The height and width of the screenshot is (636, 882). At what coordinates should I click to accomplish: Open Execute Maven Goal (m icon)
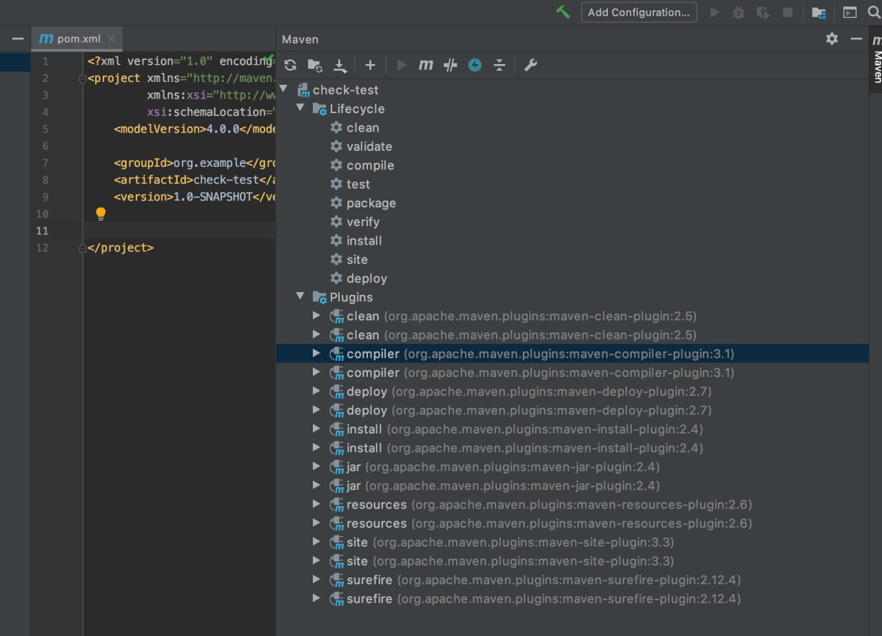[x=426, y=65]
